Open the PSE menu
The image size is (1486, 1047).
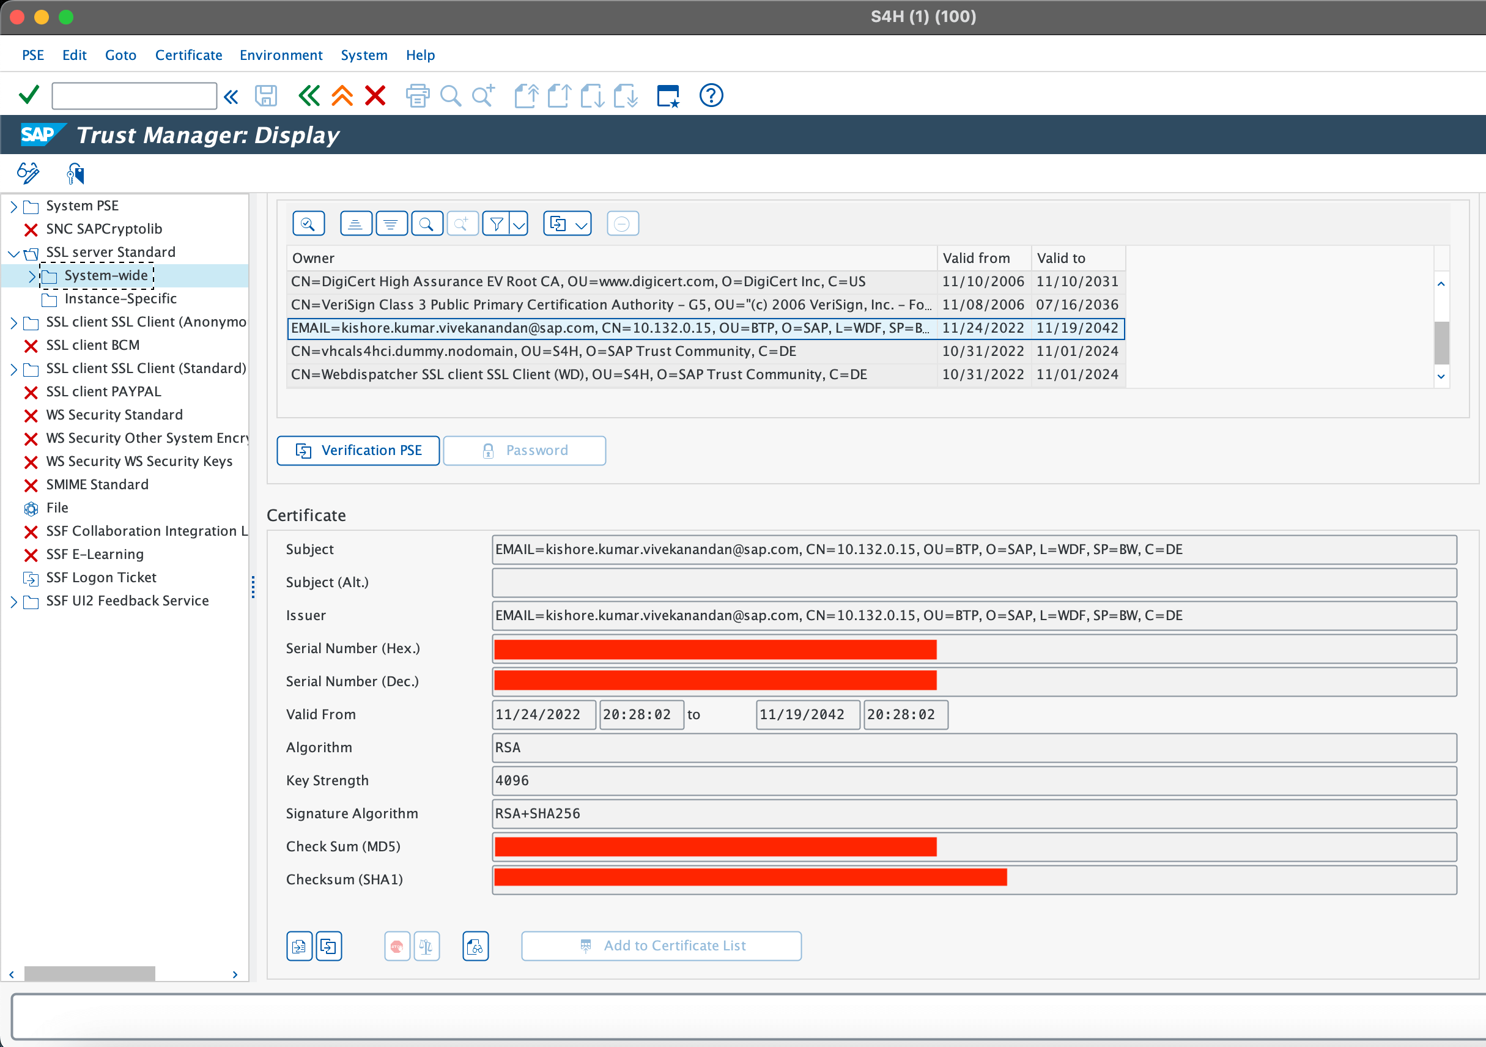(33, 54)
